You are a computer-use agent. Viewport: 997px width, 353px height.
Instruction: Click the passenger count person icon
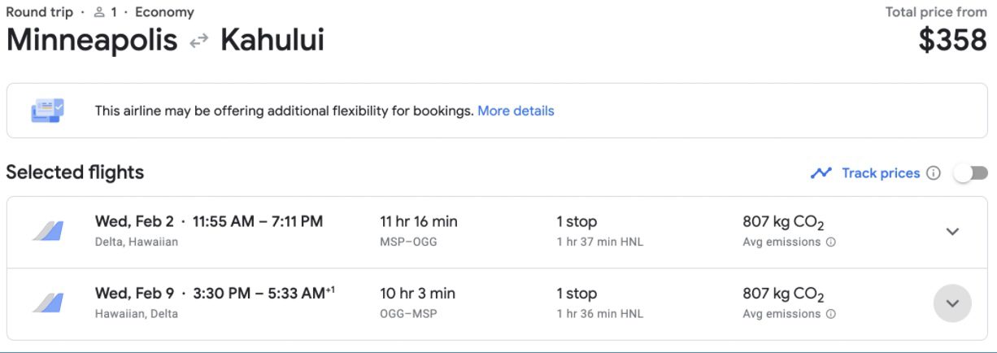pos(100,12)
